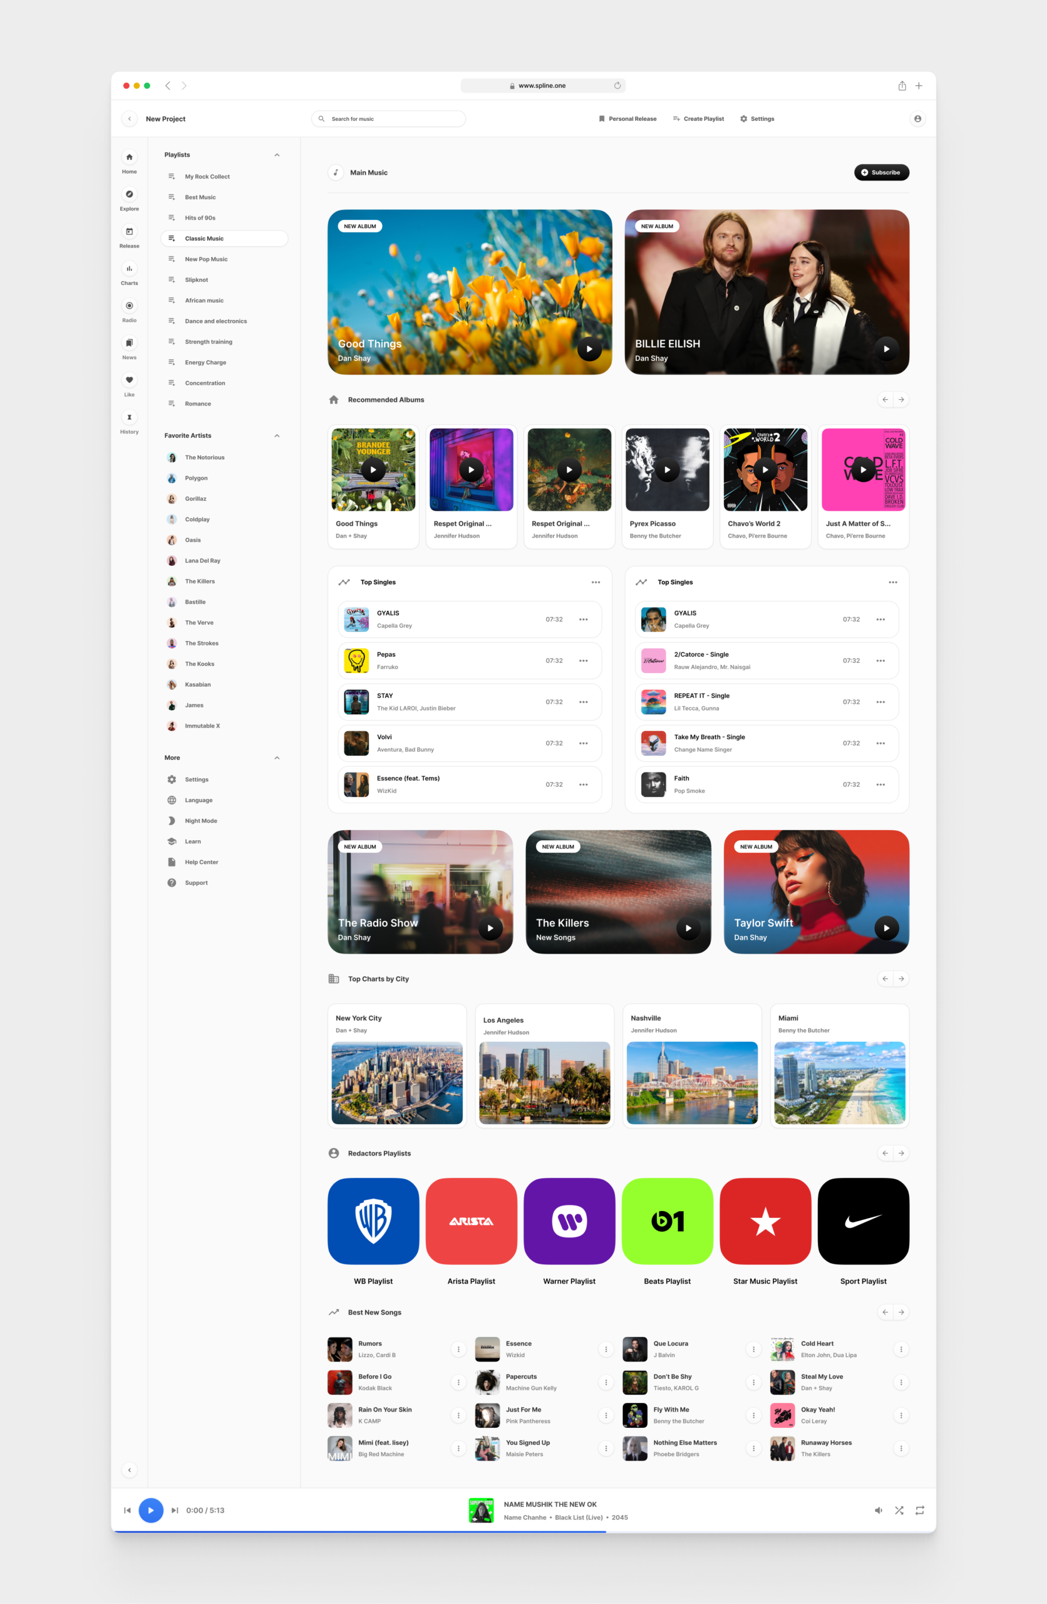
Task: Open the Home icon in left rail
Action: pyautogui.click(x=130, y=157)
